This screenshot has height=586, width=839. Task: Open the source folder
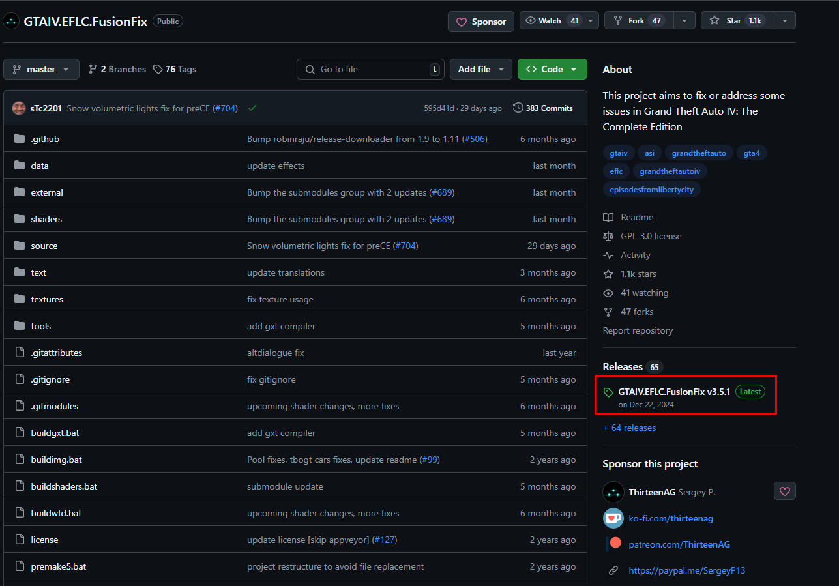click(44, 246)
